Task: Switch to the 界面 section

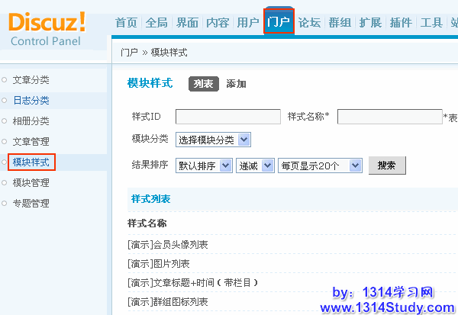Action: click(x=187, y=22)
